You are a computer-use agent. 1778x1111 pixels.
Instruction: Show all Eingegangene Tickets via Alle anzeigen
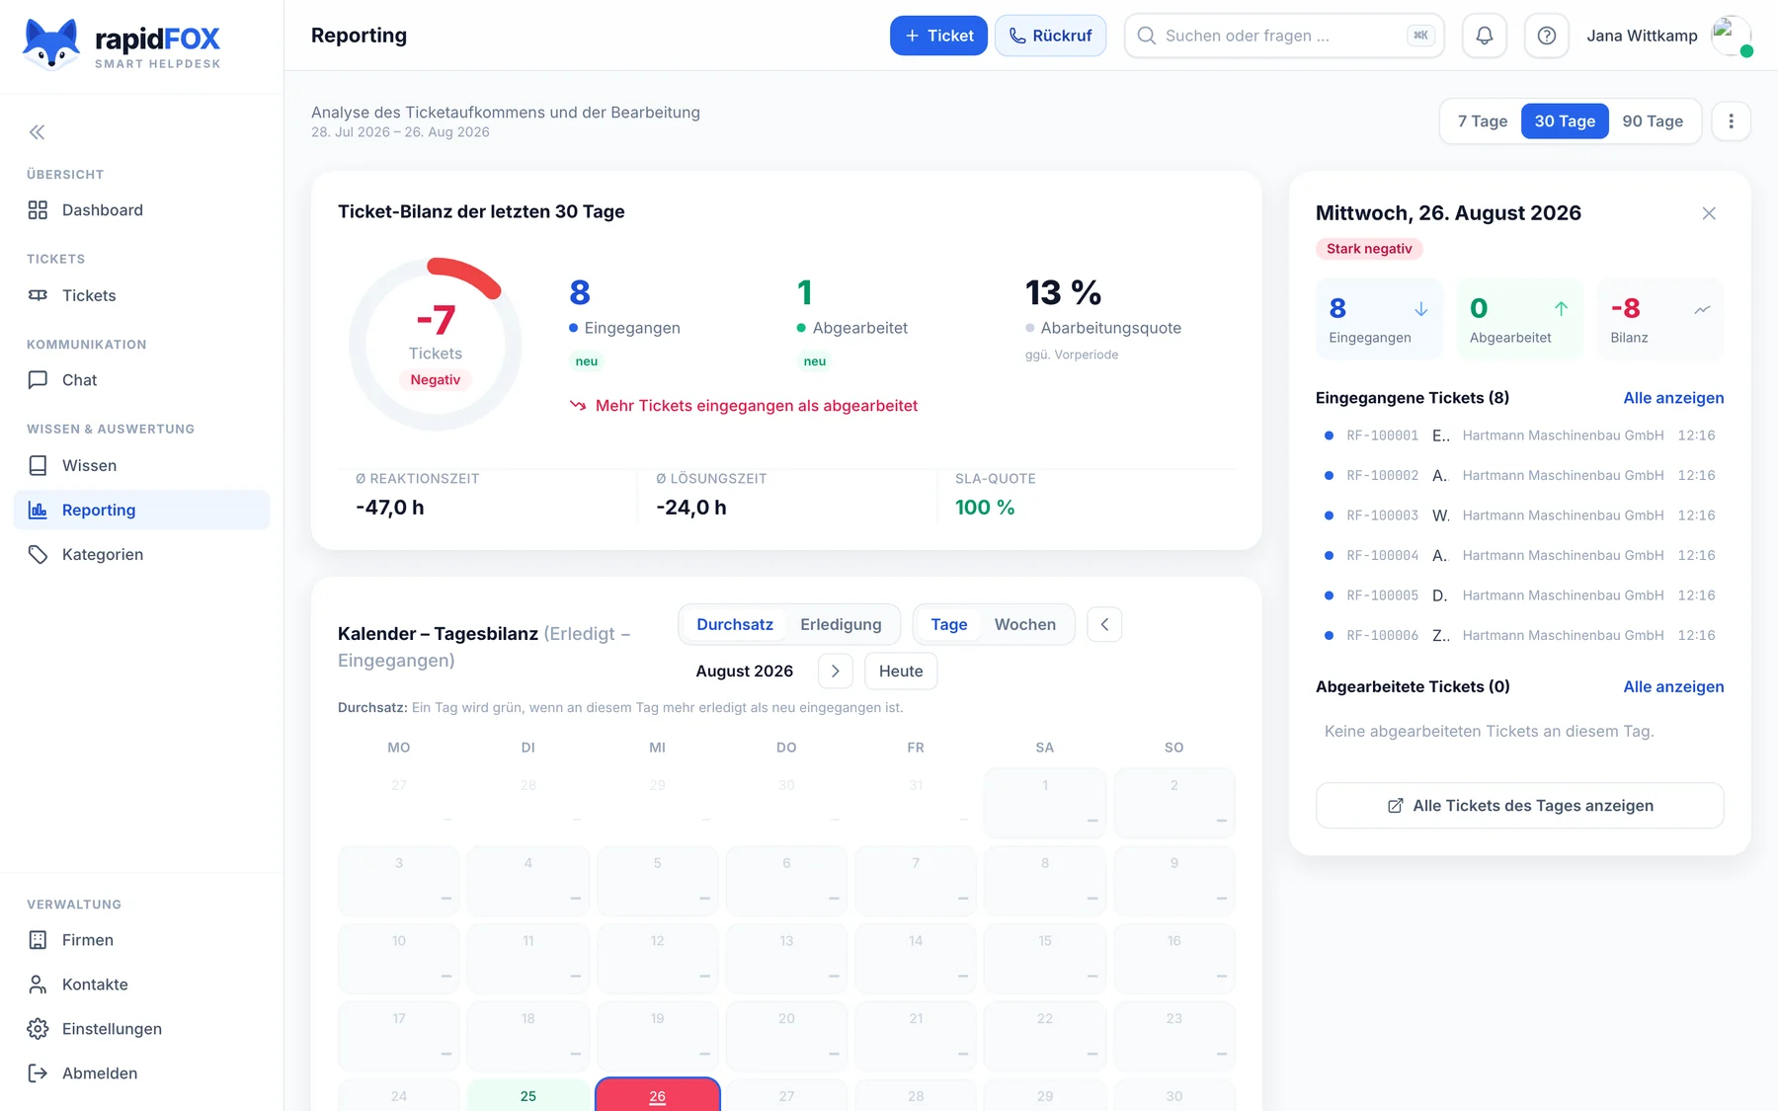[x=1673, y=398]
